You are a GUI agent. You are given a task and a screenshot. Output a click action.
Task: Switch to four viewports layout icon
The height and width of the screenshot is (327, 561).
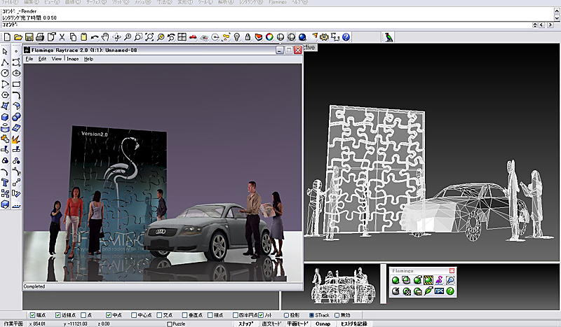pos(182,37)
